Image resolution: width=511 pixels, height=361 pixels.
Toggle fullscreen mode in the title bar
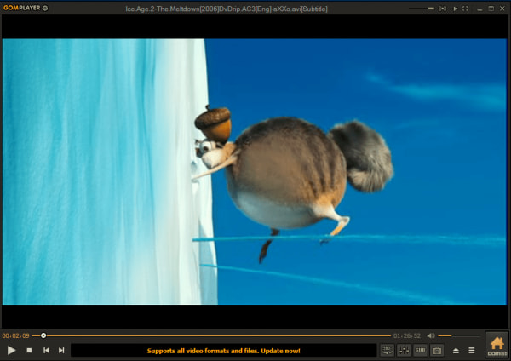[x=465, y=8]
